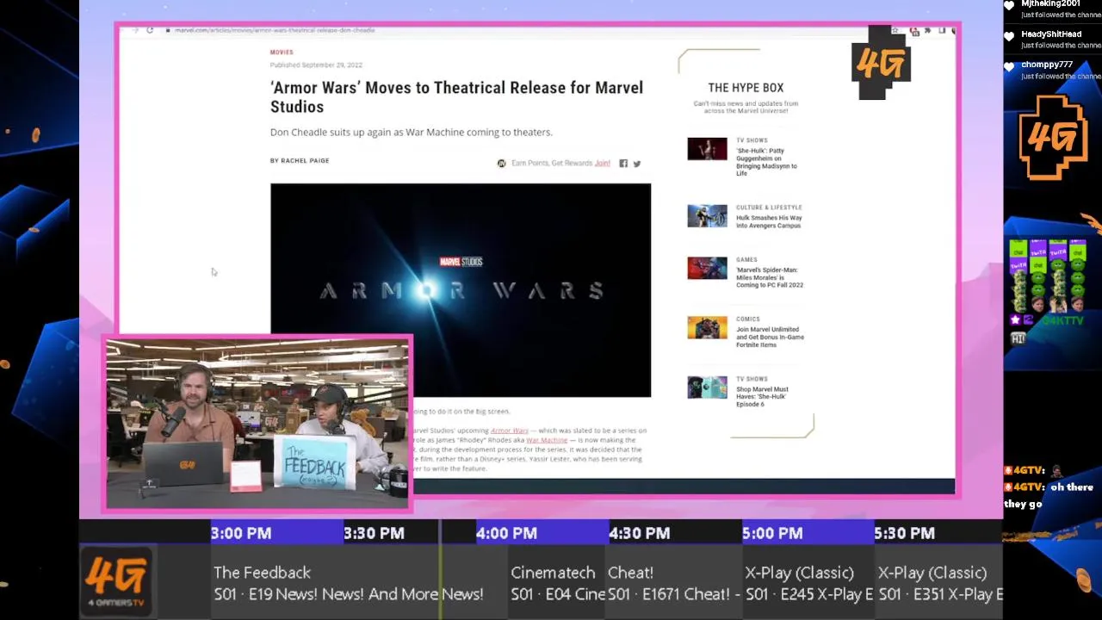The width and height of the screenshot is (1102, 620).
Task: Select the Cinematech S01 E04 schedule entry
Action: (557, 583)
